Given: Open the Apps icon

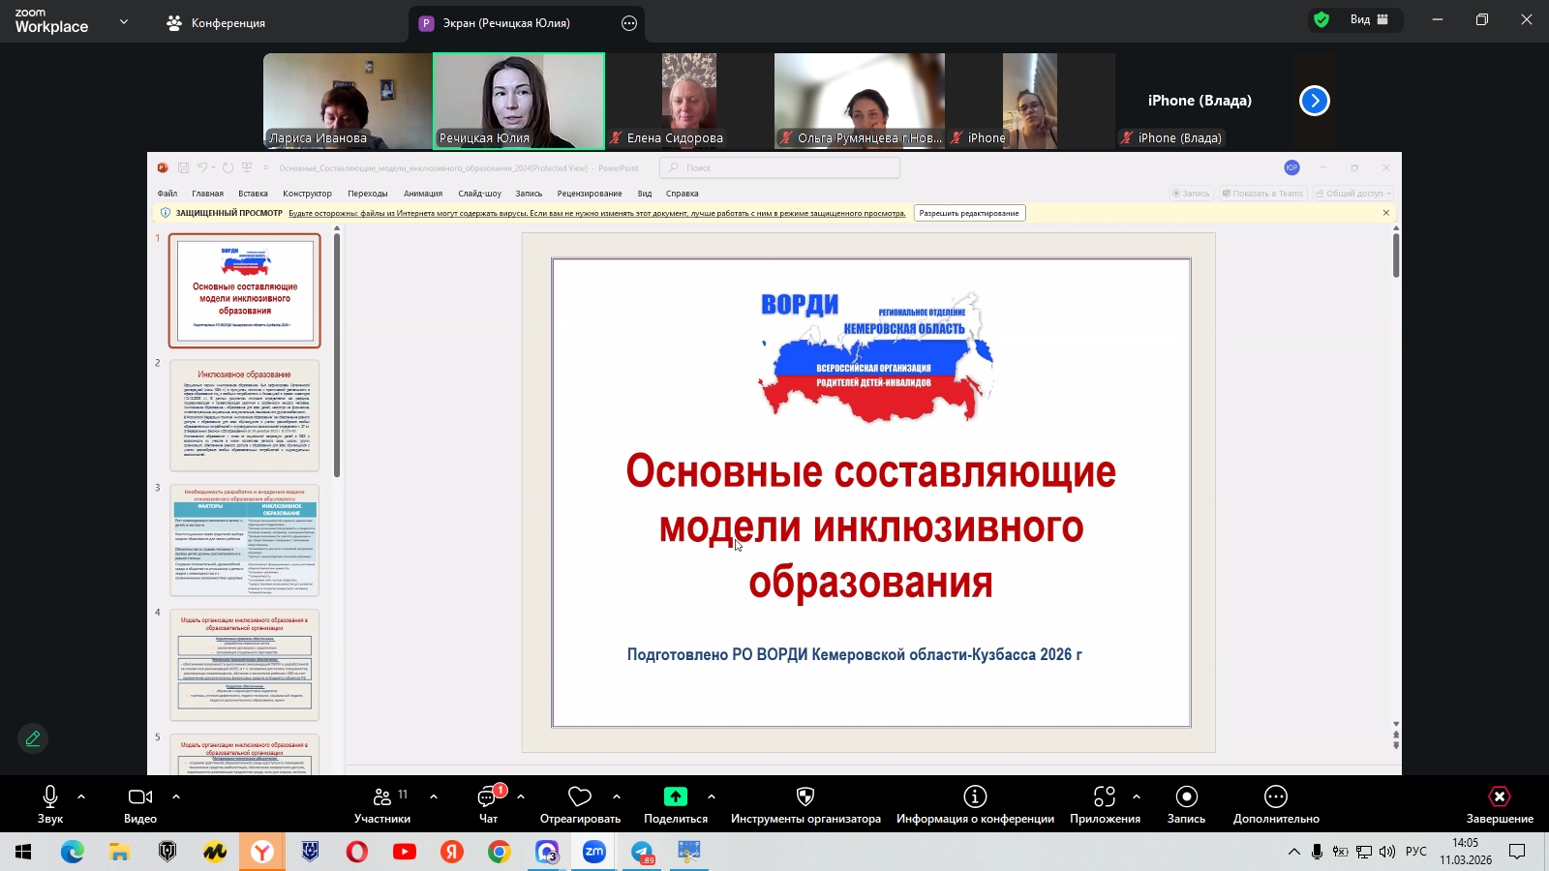Looking at the screenshot, I should pyautogui.click(x=1105, y=796).
